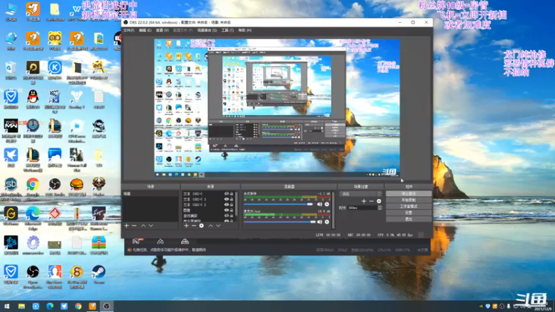Click the 开始录制 button
Viewport: 555px width, 312px height.
[x=409, y=200]
